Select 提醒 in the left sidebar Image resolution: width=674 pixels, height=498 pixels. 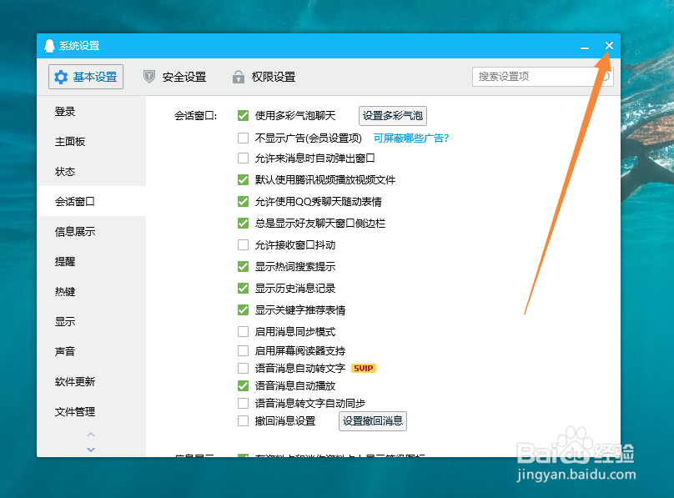[67, 261]
